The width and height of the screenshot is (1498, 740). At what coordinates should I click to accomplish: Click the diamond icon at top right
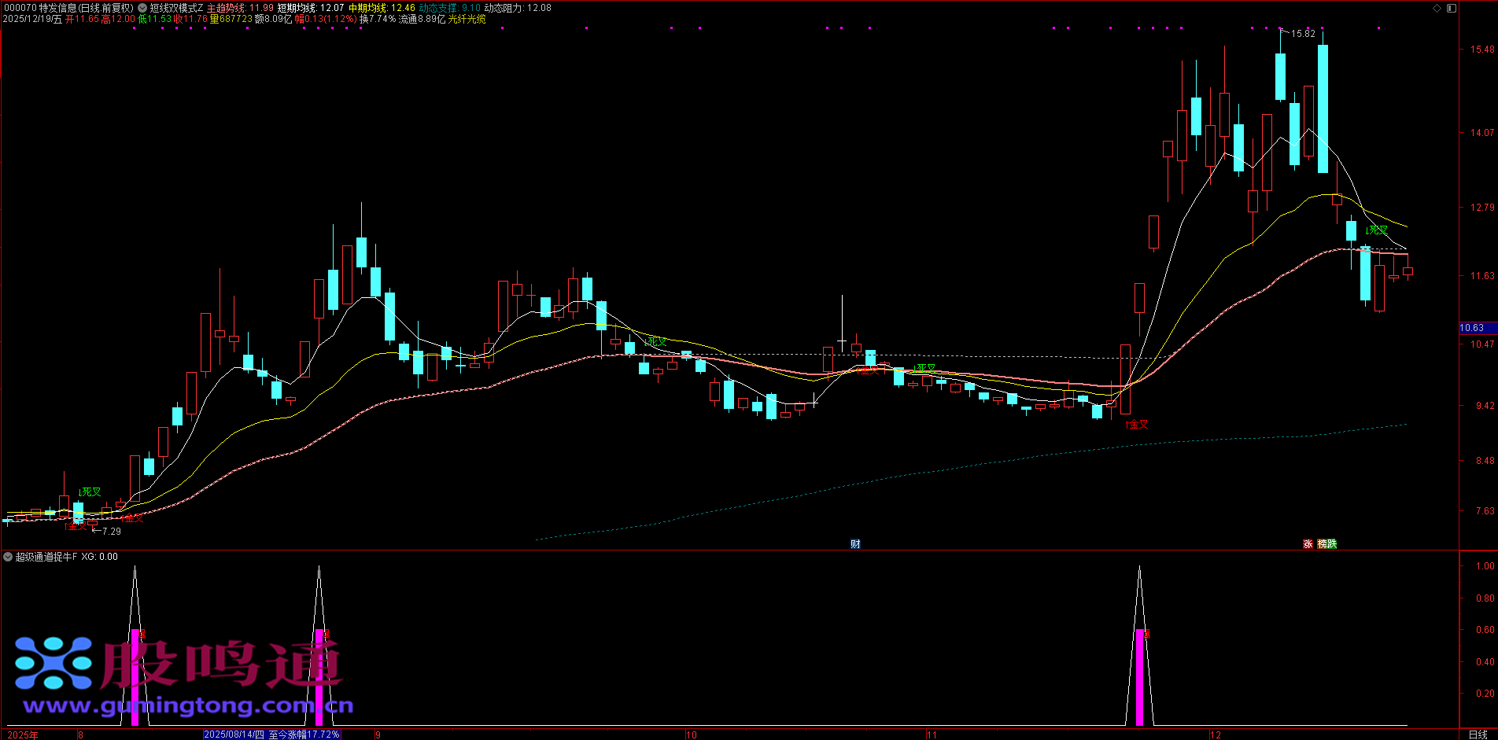(1437, 8)
